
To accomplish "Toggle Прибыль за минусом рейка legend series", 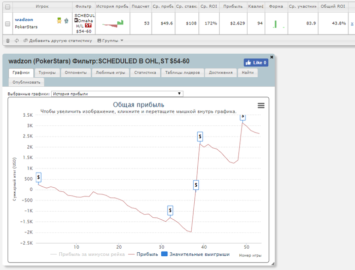I will [88, 254].
